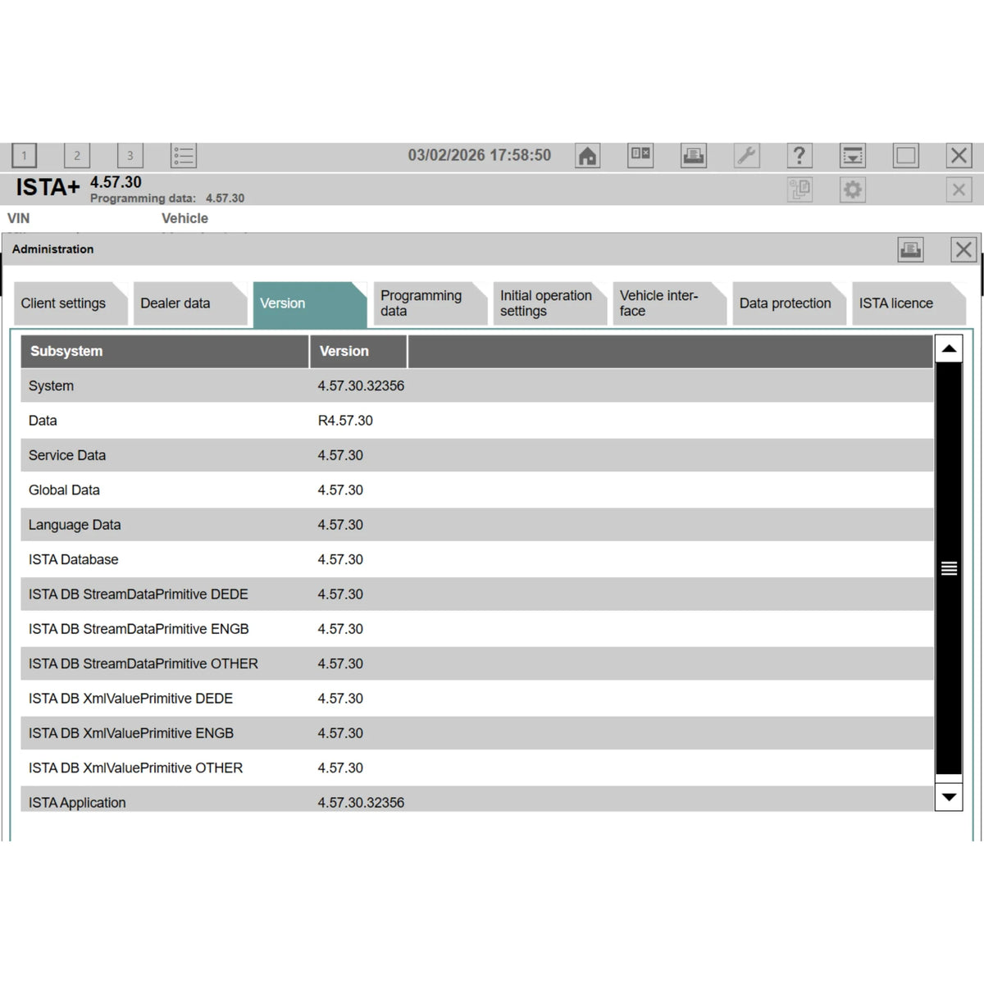Go to the Home start screen
Viewport: 984px width, 984px height.
[587, 155]
